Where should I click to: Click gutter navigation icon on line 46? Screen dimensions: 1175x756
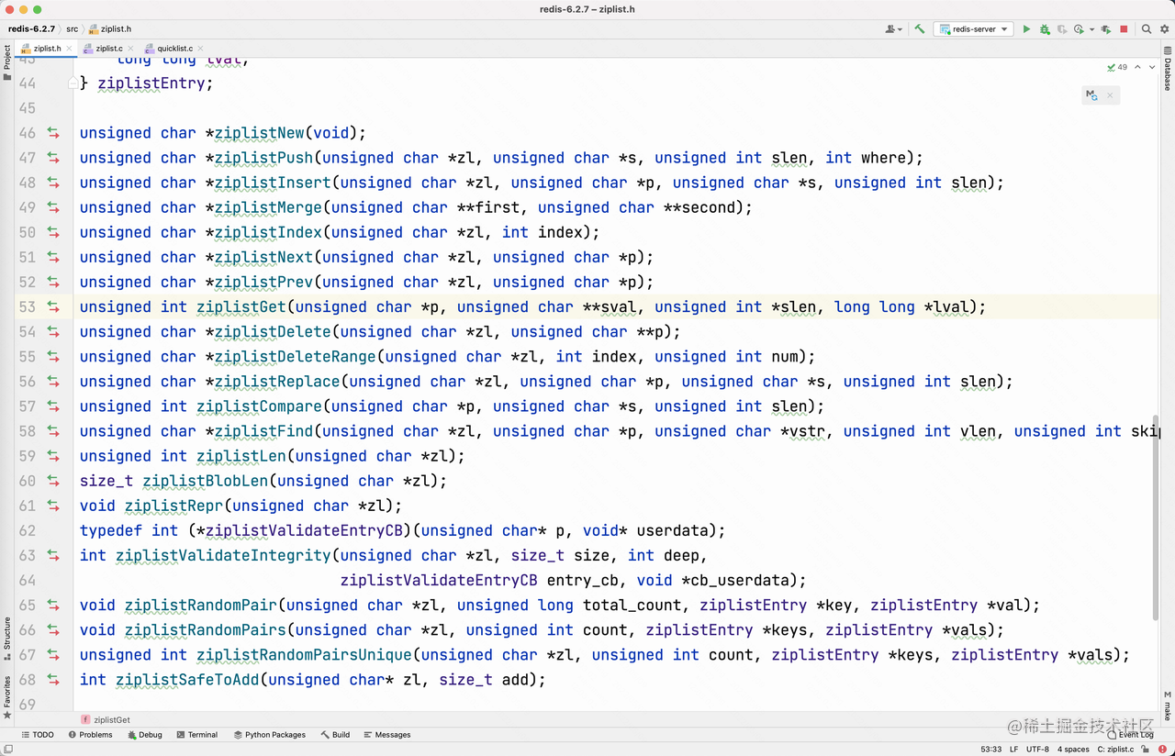click(x=53, y=133)
